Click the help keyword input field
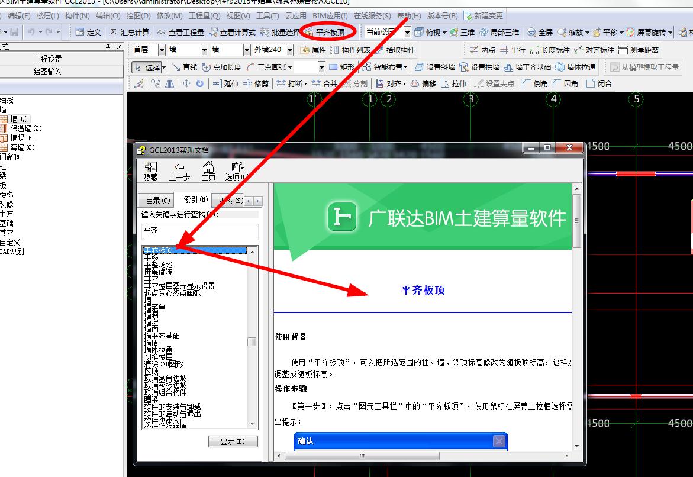The image size is (693, 477). pos(200,231)
